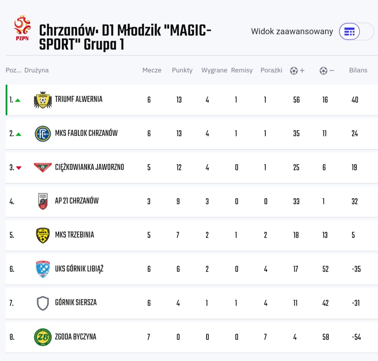Click the AP 21 Chrzanów crest
378x361 pixels.
point(43,201)
